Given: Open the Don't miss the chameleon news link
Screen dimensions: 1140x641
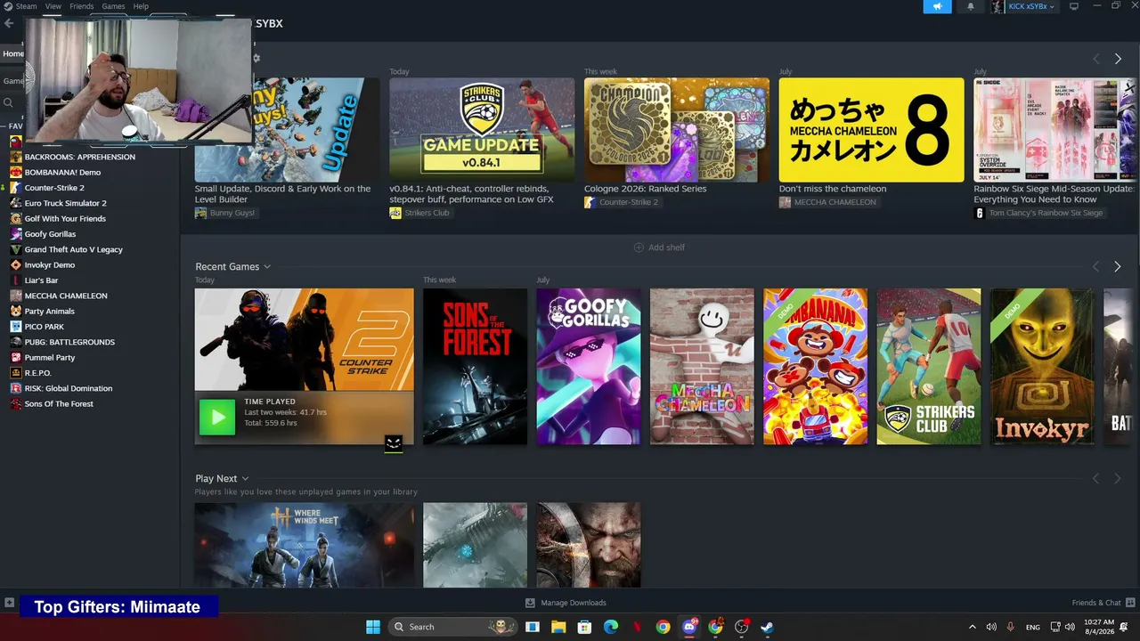Looking at the screenshot, I should 833,189.
